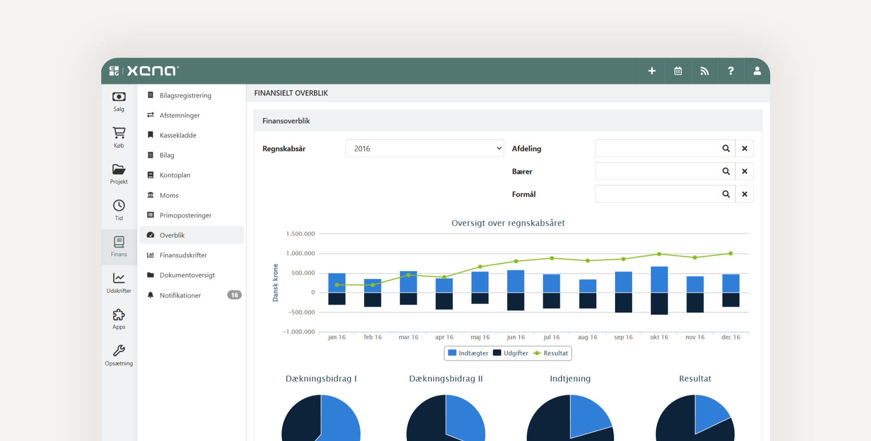871x441 pixels.
Task: Open Kontoplan menu item
Action: pyautogui.click(x=192, y=175)
